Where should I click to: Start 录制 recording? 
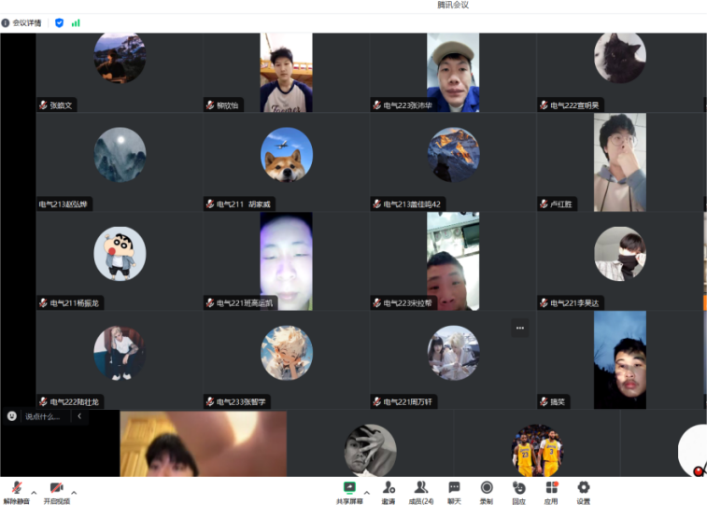coord(487,491)
